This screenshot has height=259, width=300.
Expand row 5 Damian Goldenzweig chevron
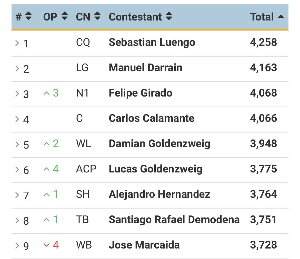tap(17, 144)
